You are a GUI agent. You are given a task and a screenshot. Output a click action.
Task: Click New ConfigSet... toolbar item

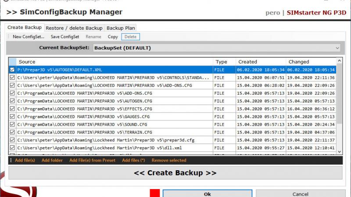(29, 37)
